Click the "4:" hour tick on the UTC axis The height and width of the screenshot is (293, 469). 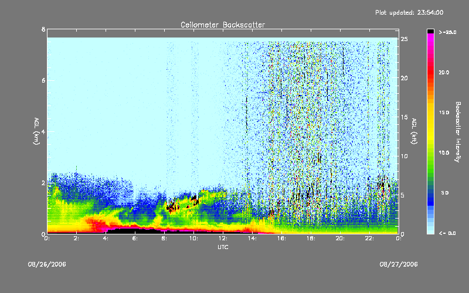[106, 239]
